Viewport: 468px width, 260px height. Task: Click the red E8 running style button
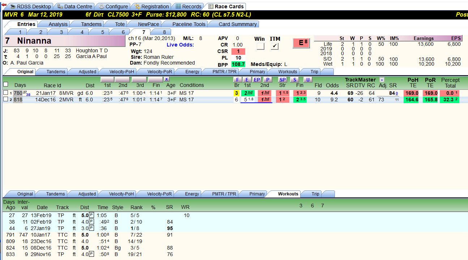click(x=301, y=43)
